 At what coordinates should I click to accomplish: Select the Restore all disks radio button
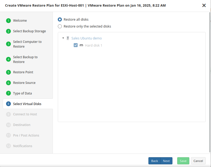pyautogui.click(x=60, y=20)
